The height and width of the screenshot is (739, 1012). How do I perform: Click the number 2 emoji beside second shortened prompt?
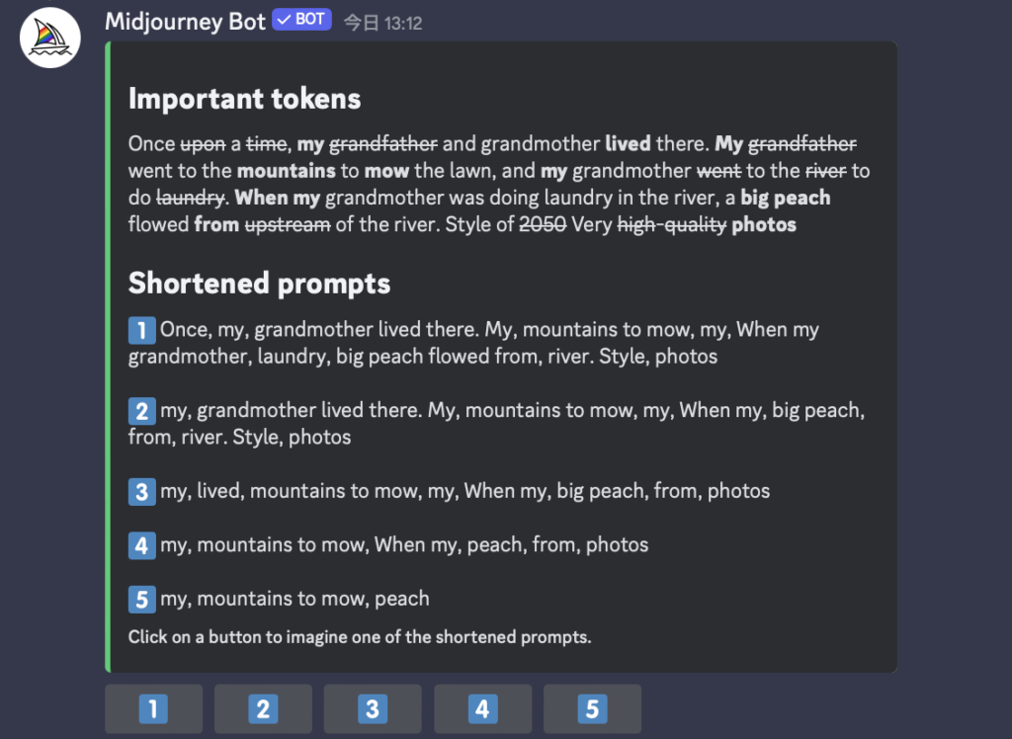pos(142,411)
